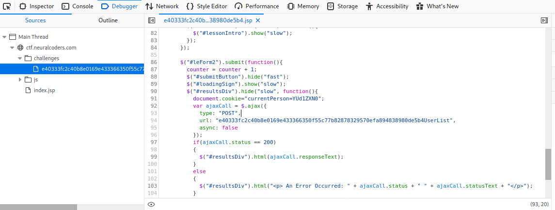Collapse the challenges folder
555x210 pixels.
click(x=20, y=58)
